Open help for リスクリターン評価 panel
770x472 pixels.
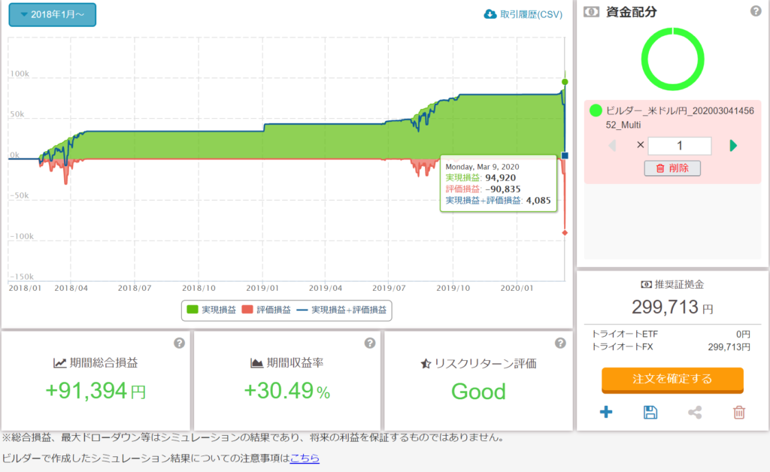coord(560,343)
